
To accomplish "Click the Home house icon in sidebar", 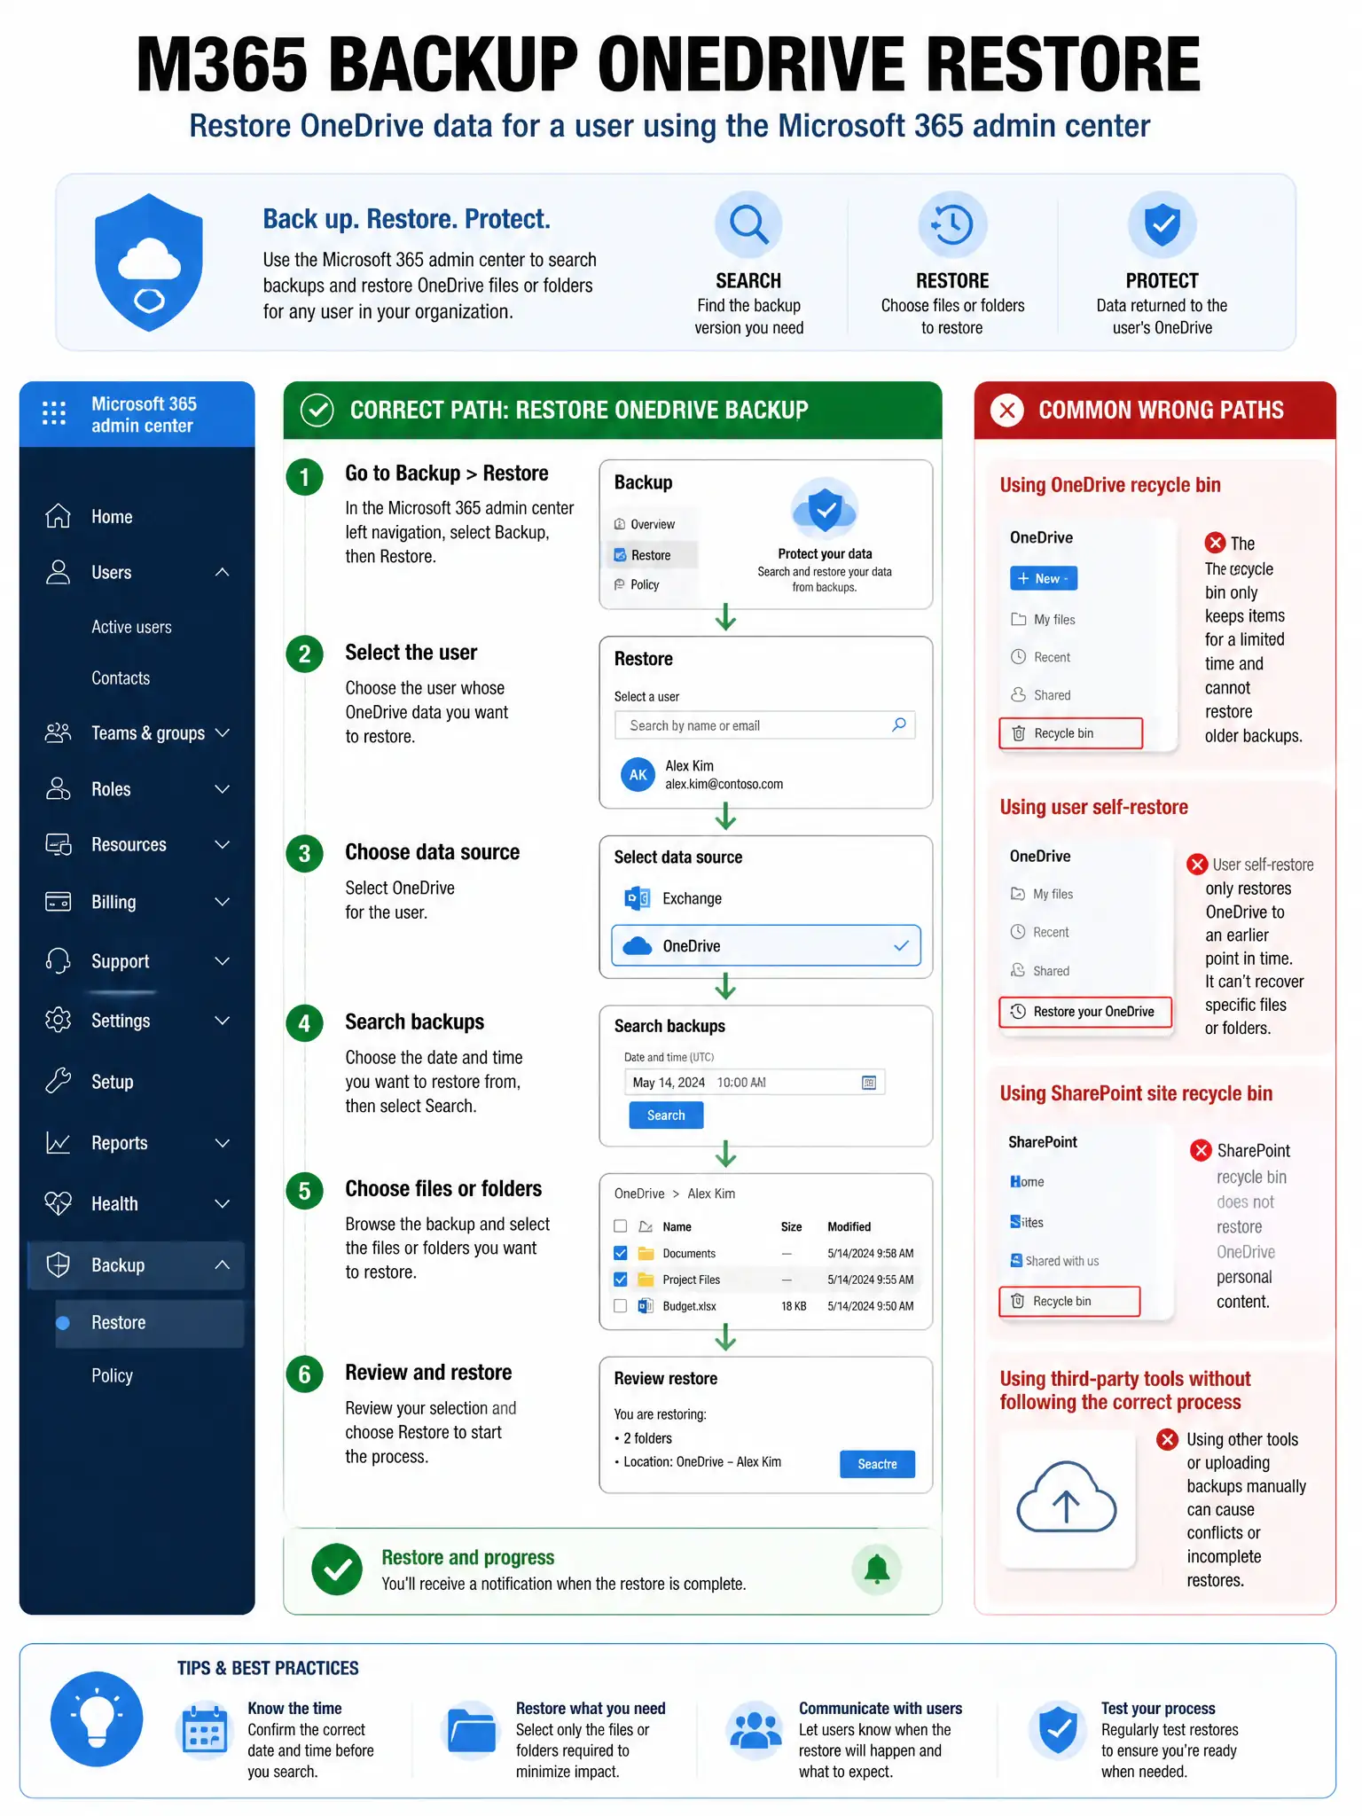I will (x=58, y=516).
